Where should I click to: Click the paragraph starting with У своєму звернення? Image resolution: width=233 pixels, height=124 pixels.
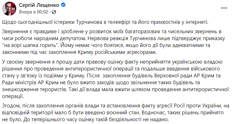click(x=115, y=79)
